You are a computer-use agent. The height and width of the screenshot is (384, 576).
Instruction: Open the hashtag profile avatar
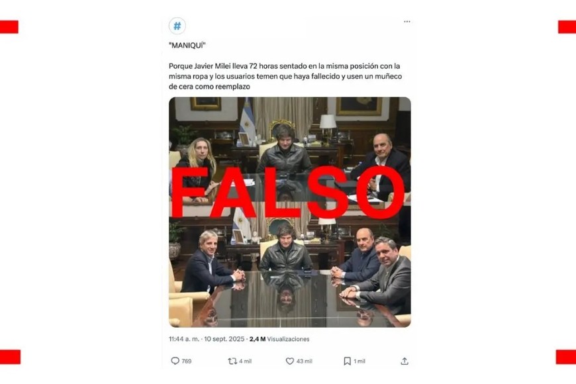coord(177,26)
